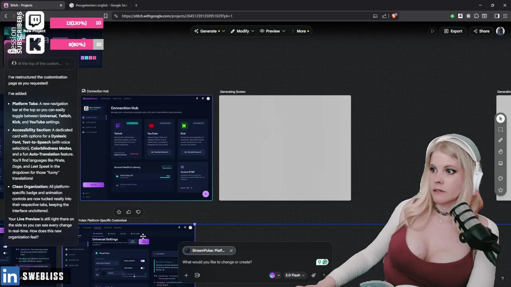Click the help question mark icon

point(502,279)
